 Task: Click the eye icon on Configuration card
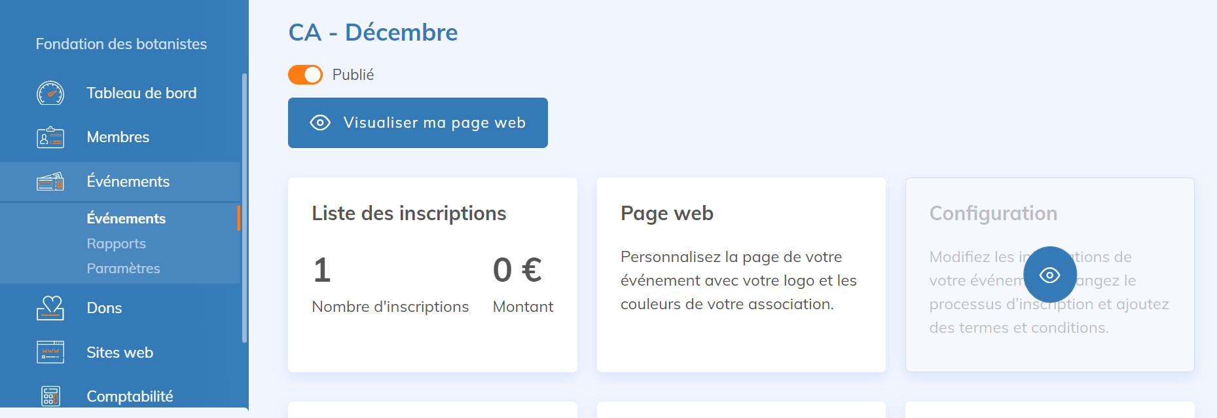(1049, 275)
